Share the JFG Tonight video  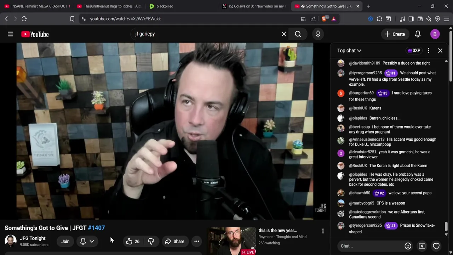pos(174,242)
